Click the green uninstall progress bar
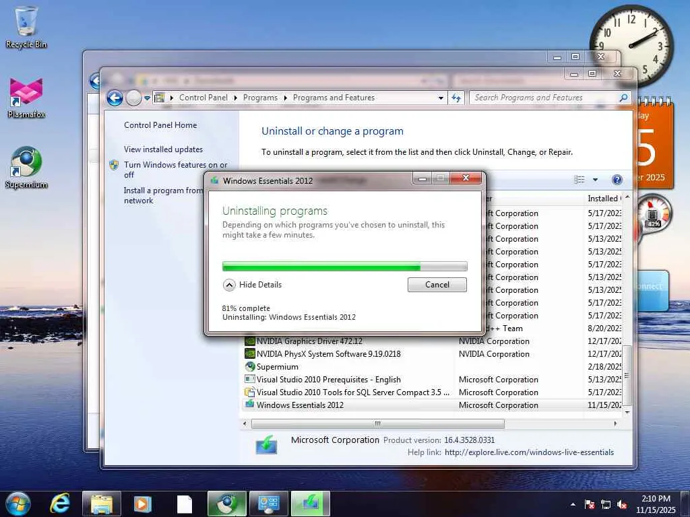 point(344,266)
